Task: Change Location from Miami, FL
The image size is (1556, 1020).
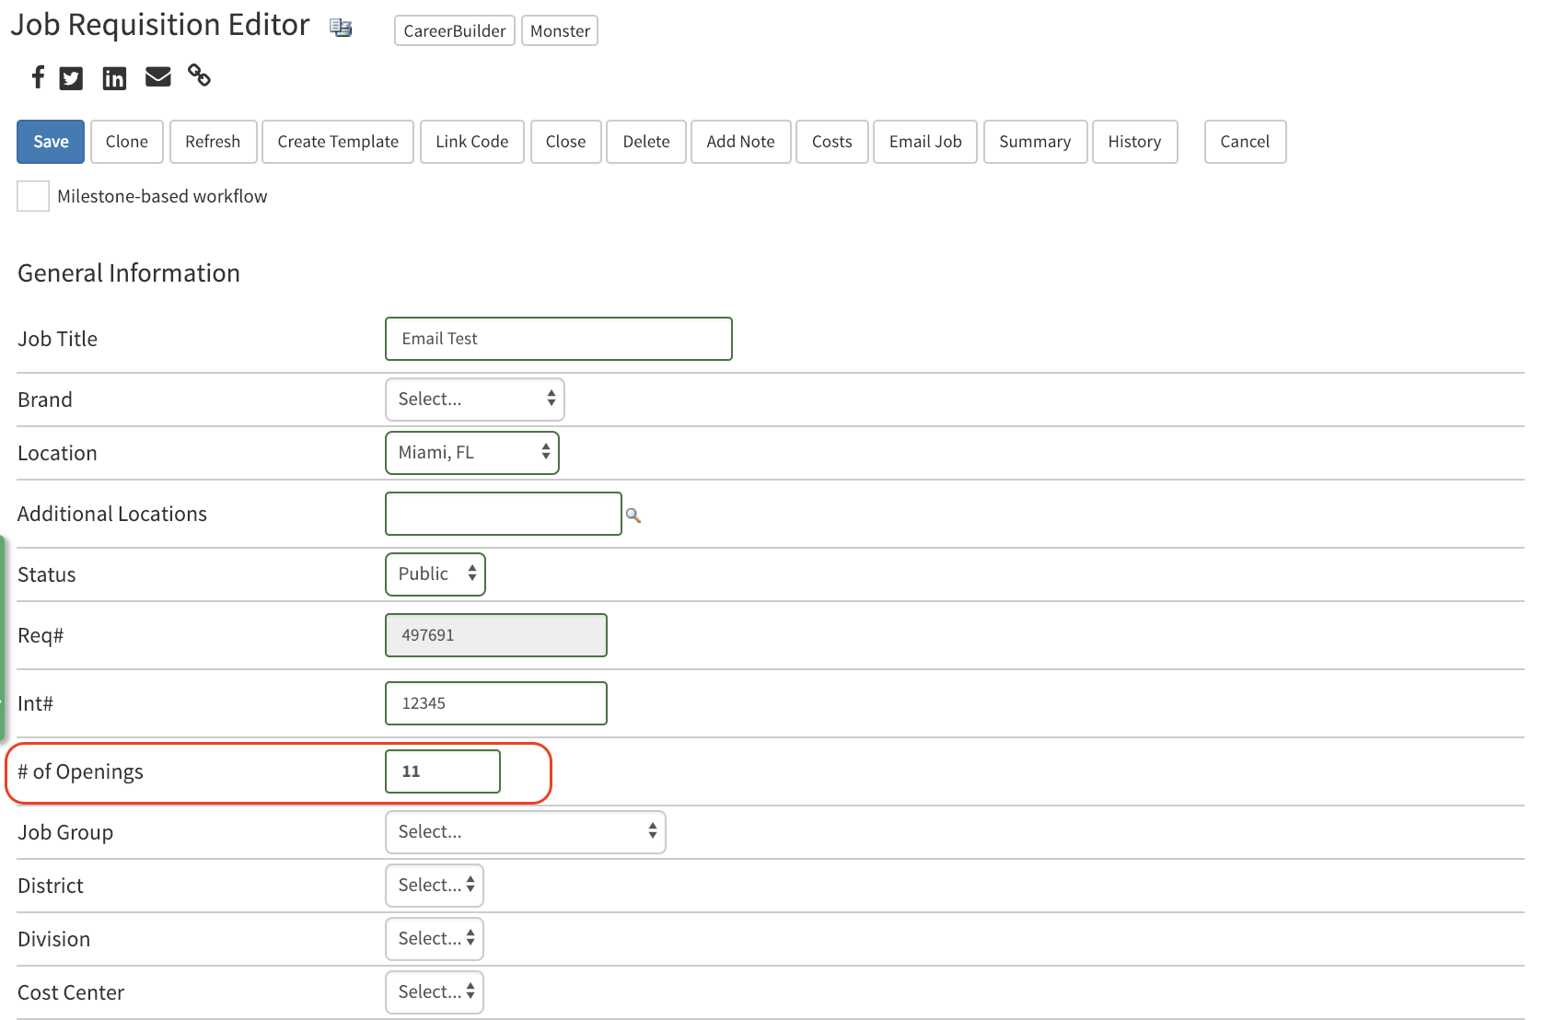Action: (472, 452)
